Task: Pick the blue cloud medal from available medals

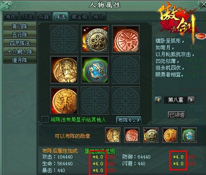Action: click(189, 135)
